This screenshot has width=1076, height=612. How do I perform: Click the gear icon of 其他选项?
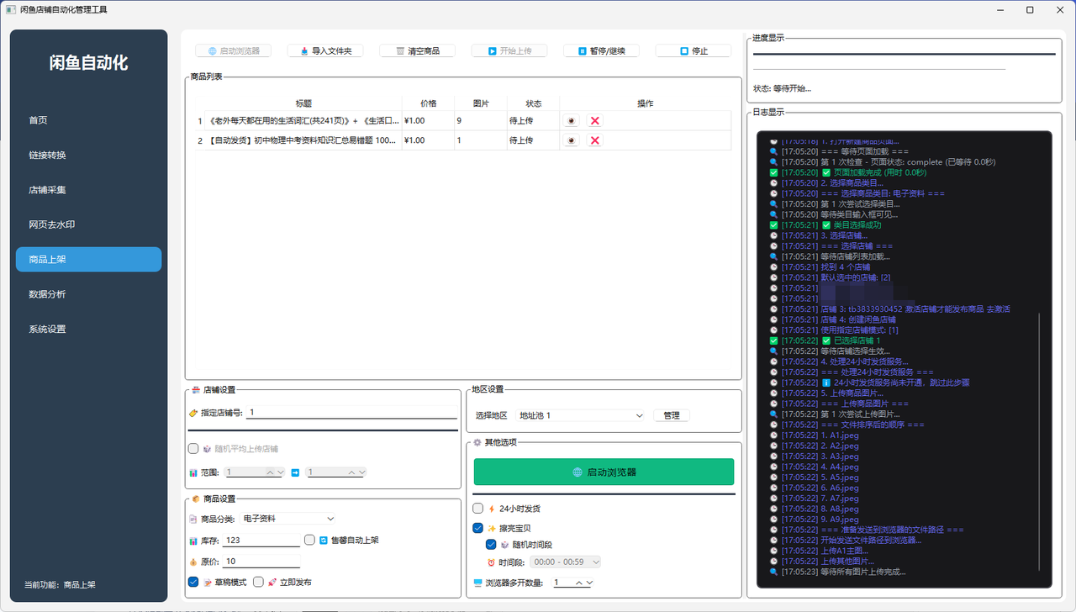click(x=477, y=442)
